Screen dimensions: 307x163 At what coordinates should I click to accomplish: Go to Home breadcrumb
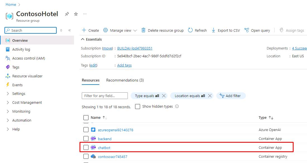[11, 4]
